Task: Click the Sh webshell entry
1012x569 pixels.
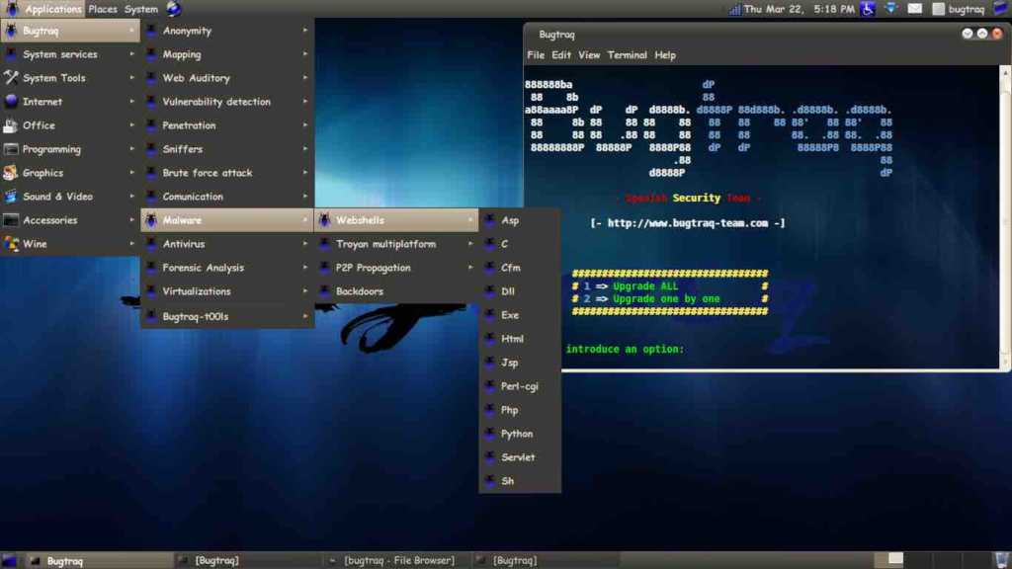Action: click(x=507, y=481)
